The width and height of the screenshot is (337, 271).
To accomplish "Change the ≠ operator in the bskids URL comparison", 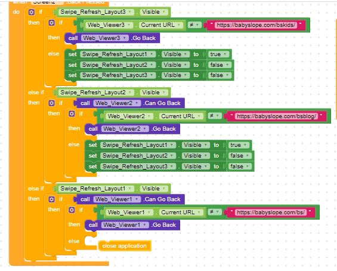I will (x=194, y=25).
